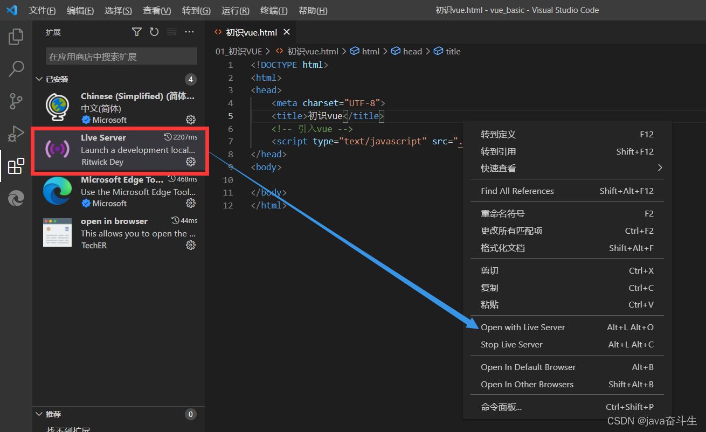
Task: Click the meta charset code line
Action: coord(328,103)
